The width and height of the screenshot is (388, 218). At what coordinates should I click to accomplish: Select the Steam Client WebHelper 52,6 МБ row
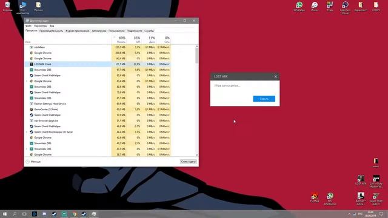coord(98,115)
